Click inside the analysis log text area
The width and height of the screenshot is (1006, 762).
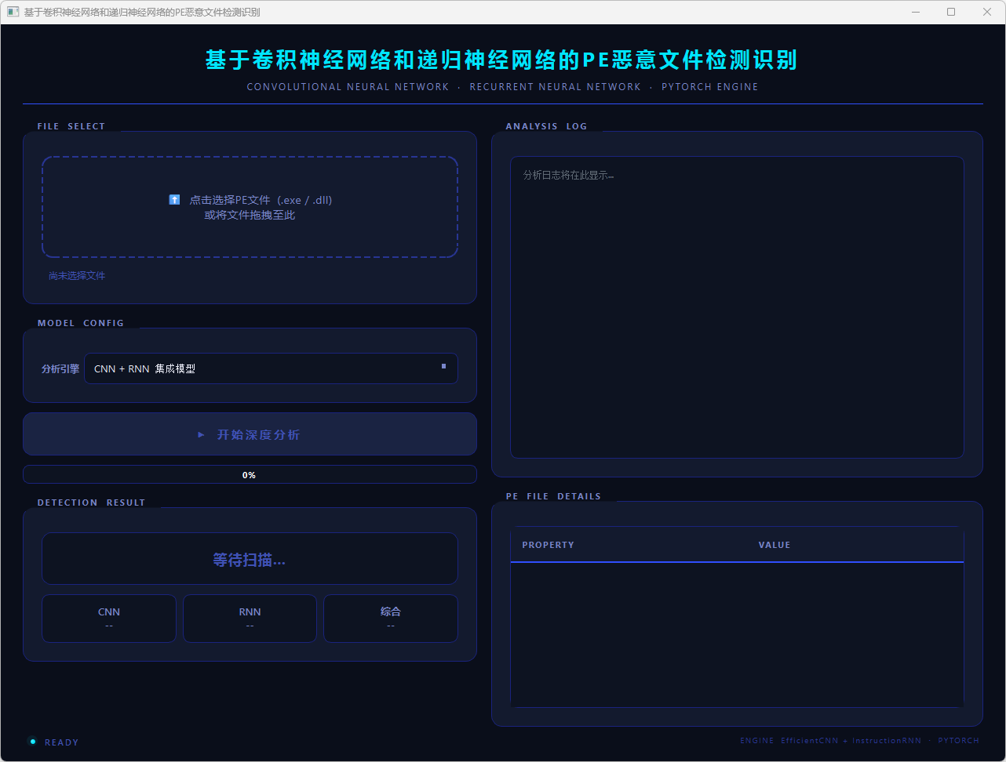click(736, 314)
